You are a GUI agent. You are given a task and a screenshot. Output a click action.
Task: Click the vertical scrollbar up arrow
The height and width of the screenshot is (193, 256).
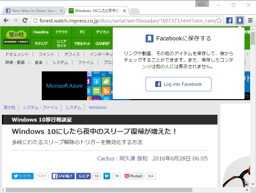[x=253, y=29]
